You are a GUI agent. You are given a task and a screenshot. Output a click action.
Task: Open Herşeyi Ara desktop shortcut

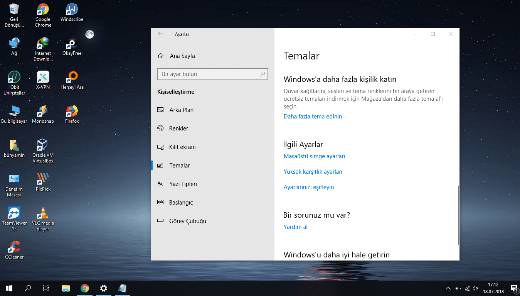(72, 80)
